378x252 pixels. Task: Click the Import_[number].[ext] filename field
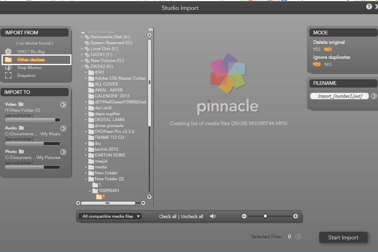pyautogui.click(x=339, y=96)
